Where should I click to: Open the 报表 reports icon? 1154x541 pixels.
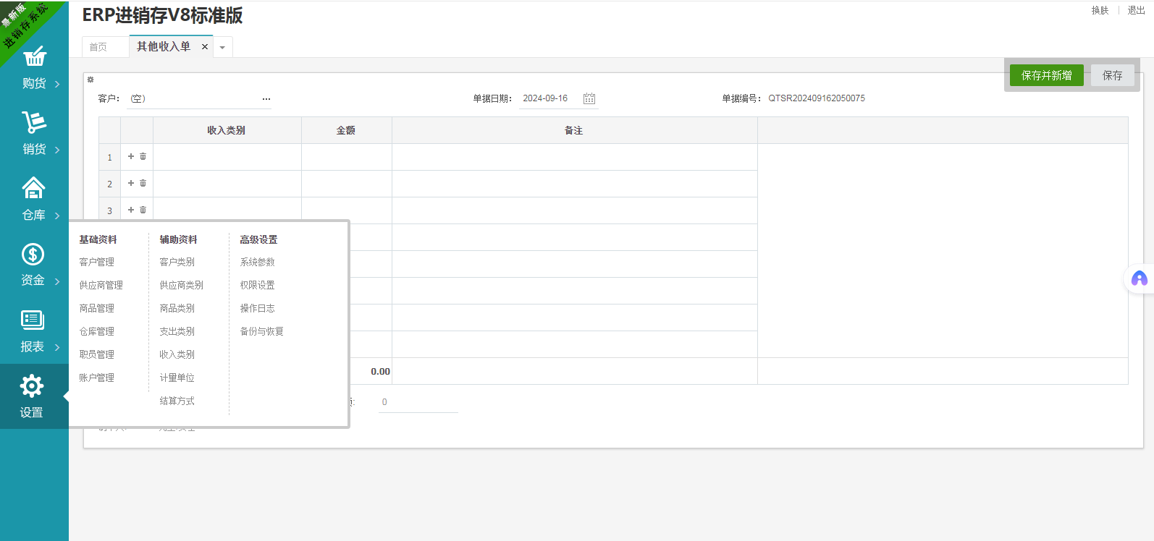[33, 320]
